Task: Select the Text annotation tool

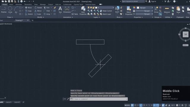Action: 60,10
